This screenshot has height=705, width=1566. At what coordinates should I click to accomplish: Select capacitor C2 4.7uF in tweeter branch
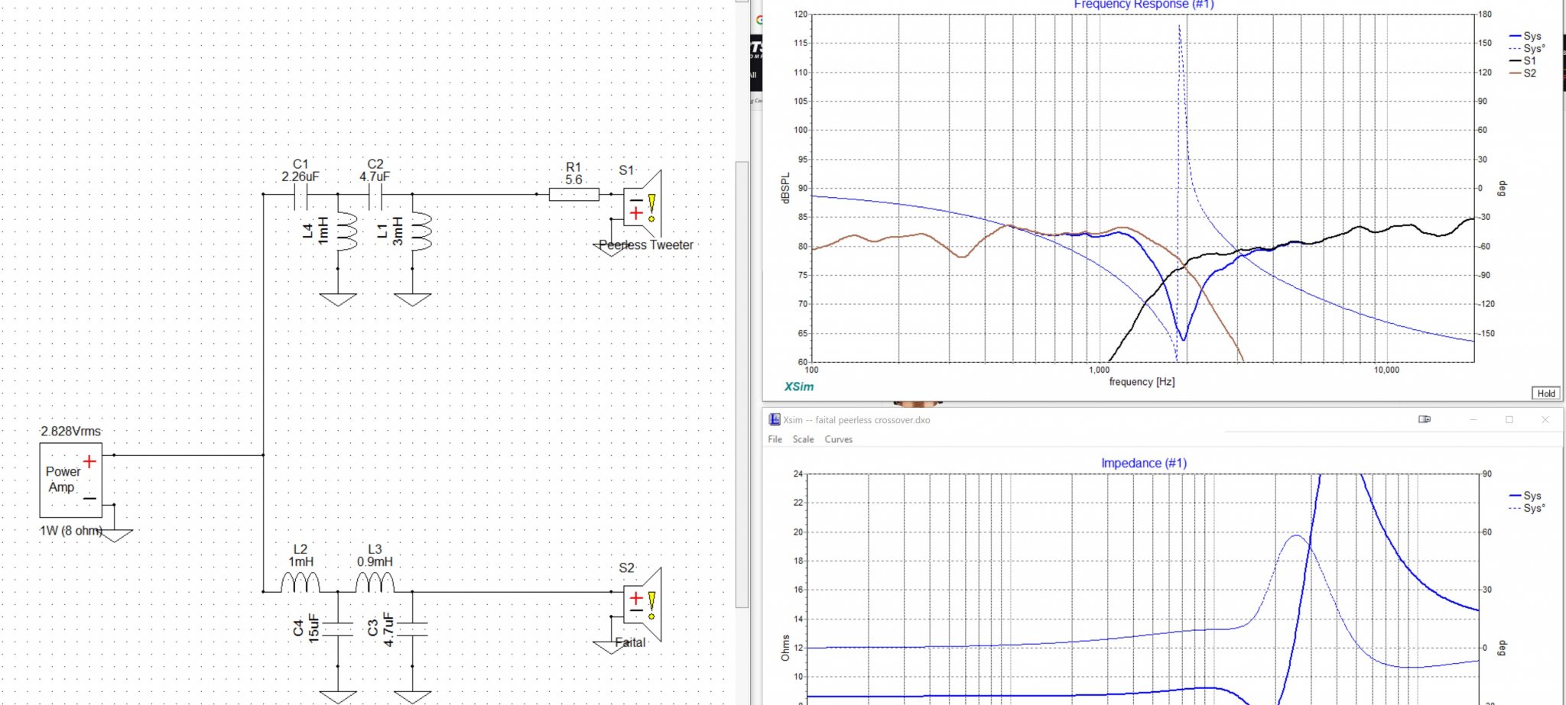[375, 195]
